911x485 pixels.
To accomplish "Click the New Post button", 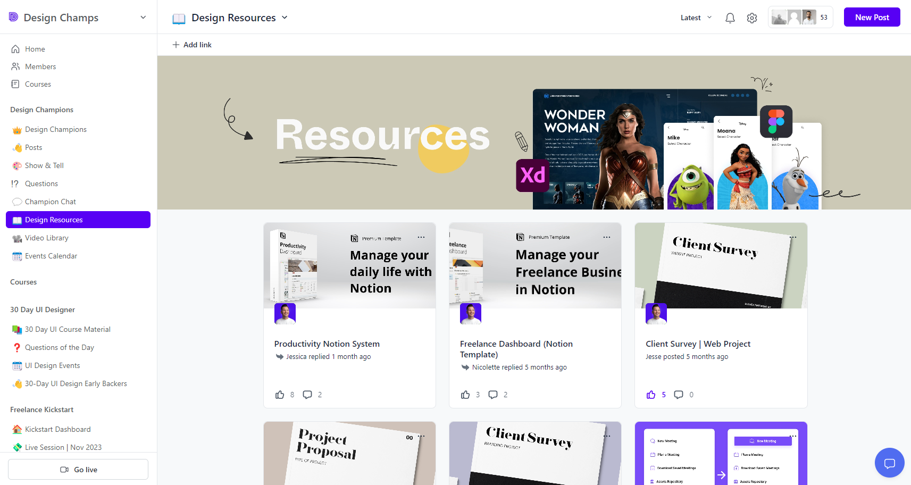I will click(x=872, y=17).
